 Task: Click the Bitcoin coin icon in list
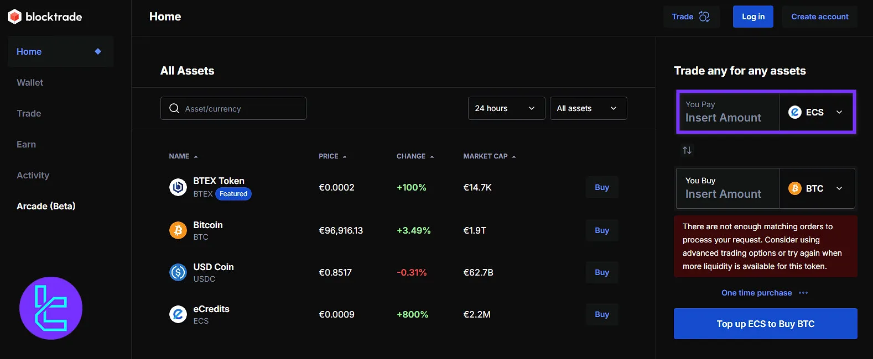pyautogui.click(x=178, y=230)
